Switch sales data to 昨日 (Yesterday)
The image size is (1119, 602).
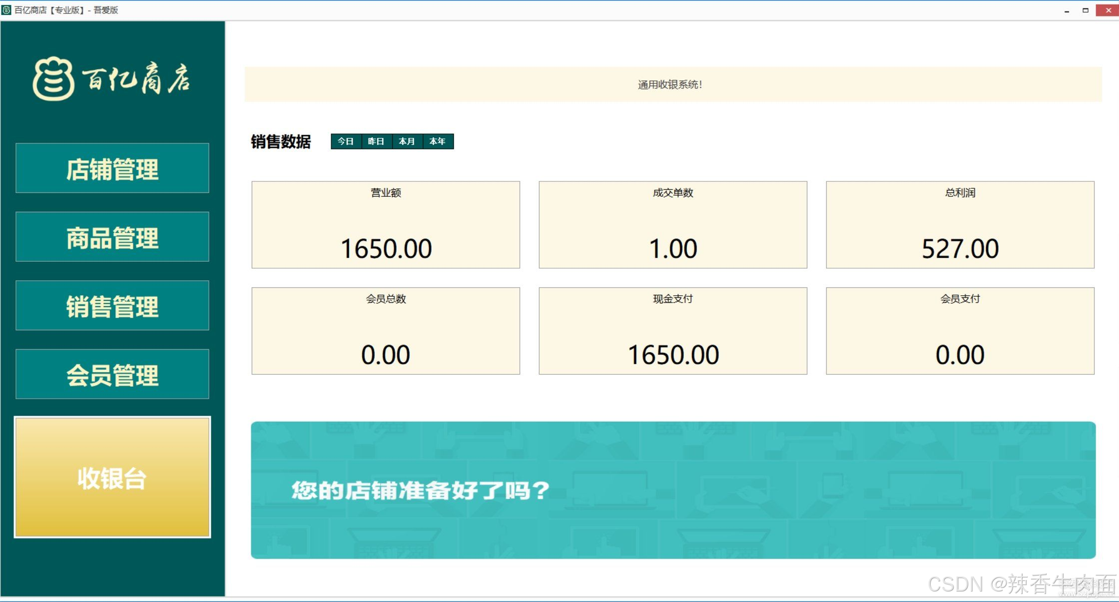[376, 141]
